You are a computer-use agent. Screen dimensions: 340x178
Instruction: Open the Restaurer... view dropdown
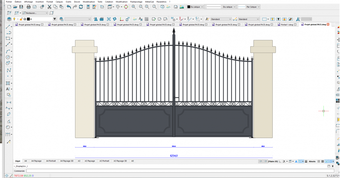(35, 13)
